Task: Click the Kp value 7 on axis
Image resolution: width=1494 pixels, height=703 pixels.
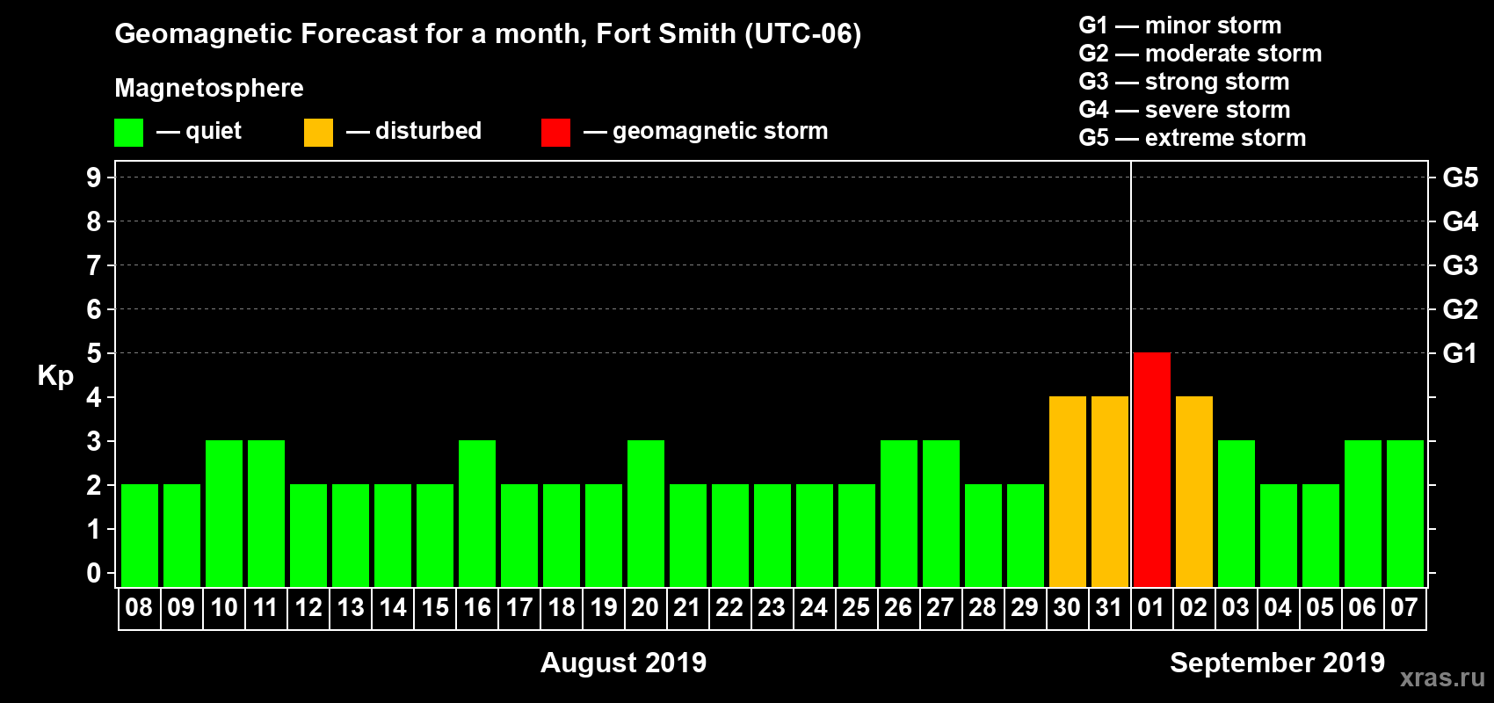Action: pos(94,265)
